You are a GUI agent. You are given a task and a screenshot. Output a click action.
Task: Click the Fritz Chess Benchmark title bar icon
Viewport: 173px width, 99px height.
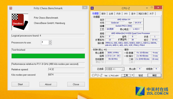pos(11,8)
